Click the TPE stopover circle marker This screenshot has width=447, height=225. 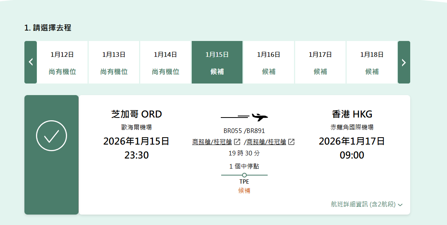244,175
